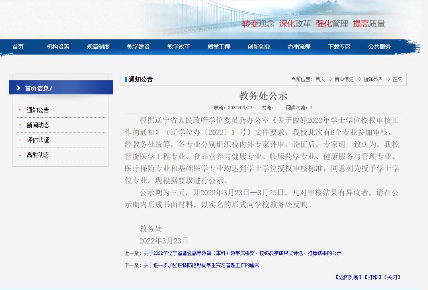
Task: Select 机构设置 in the navigation bar
Action: [58, 47]
